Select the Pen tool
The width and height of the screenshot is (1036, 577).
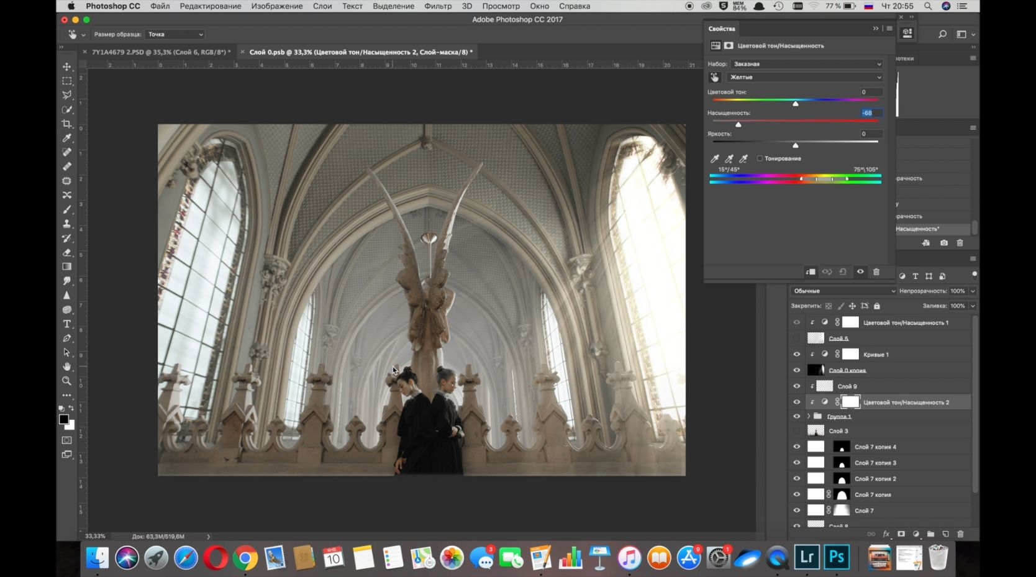click(x=66, y=338)
